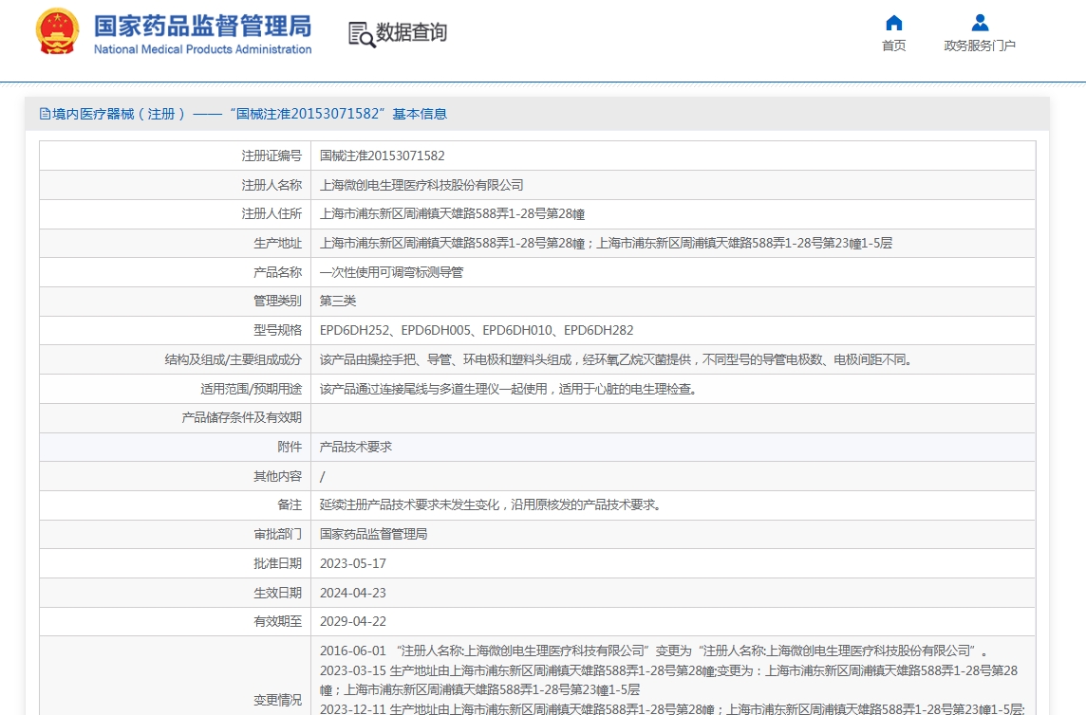1086x715 pixels.
Task: Click the government service portal person icon
Action: point(980,23)
